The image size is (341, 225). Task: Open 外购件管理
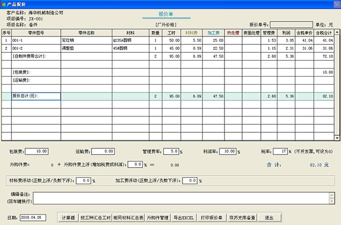pos(157,218)
